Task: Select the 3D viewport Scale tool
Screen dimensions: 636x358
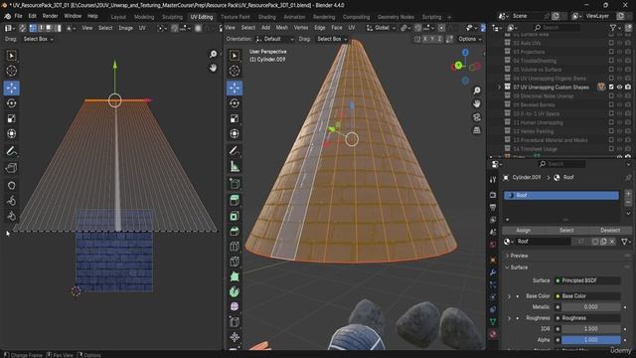Action: pyautogui.click(x=235, y=118)
